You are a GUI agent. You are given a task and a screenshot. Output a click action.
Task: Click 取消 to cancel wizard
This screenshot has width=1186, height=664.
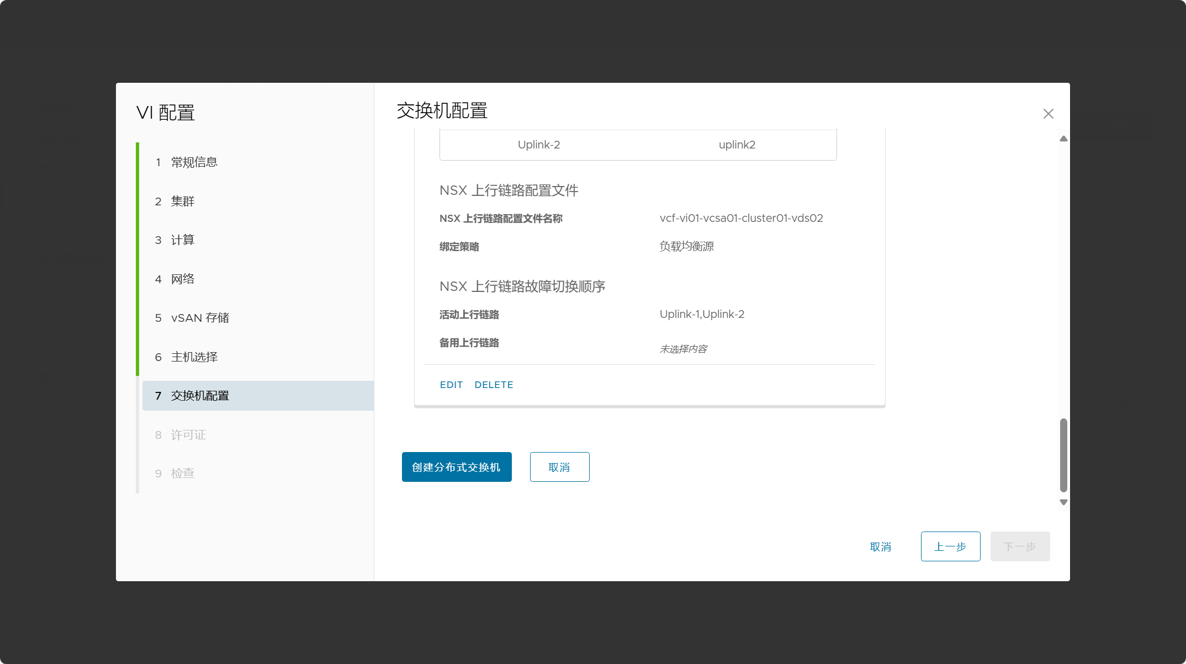[x=880, y=546]
